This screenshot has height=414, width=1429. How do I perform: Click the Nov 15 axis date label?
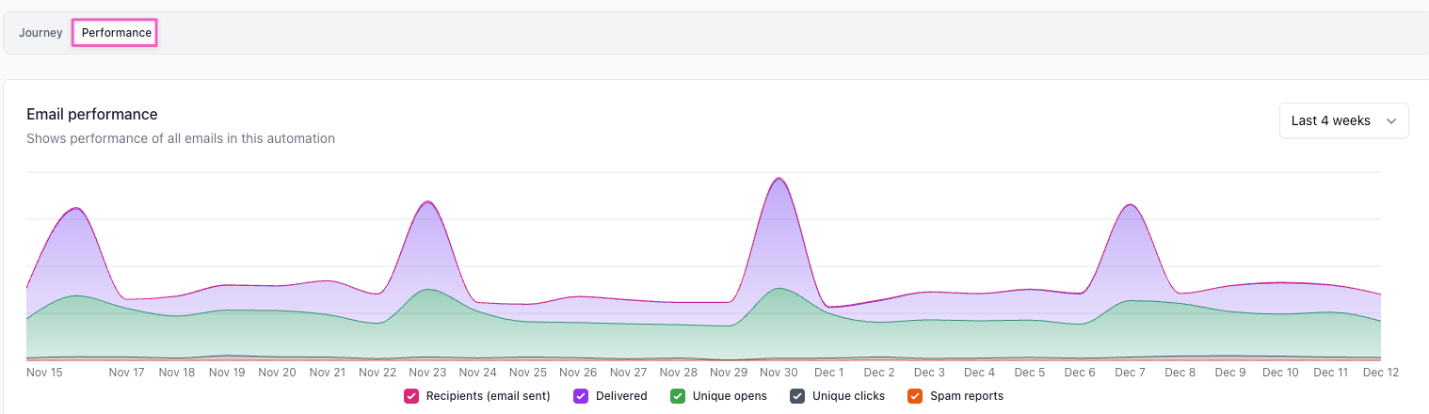(44, 373)
